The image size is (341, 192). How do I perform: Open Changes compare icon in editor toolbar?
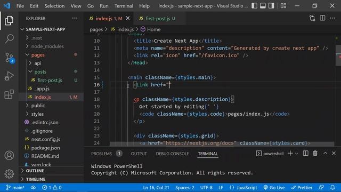(312, 18)
